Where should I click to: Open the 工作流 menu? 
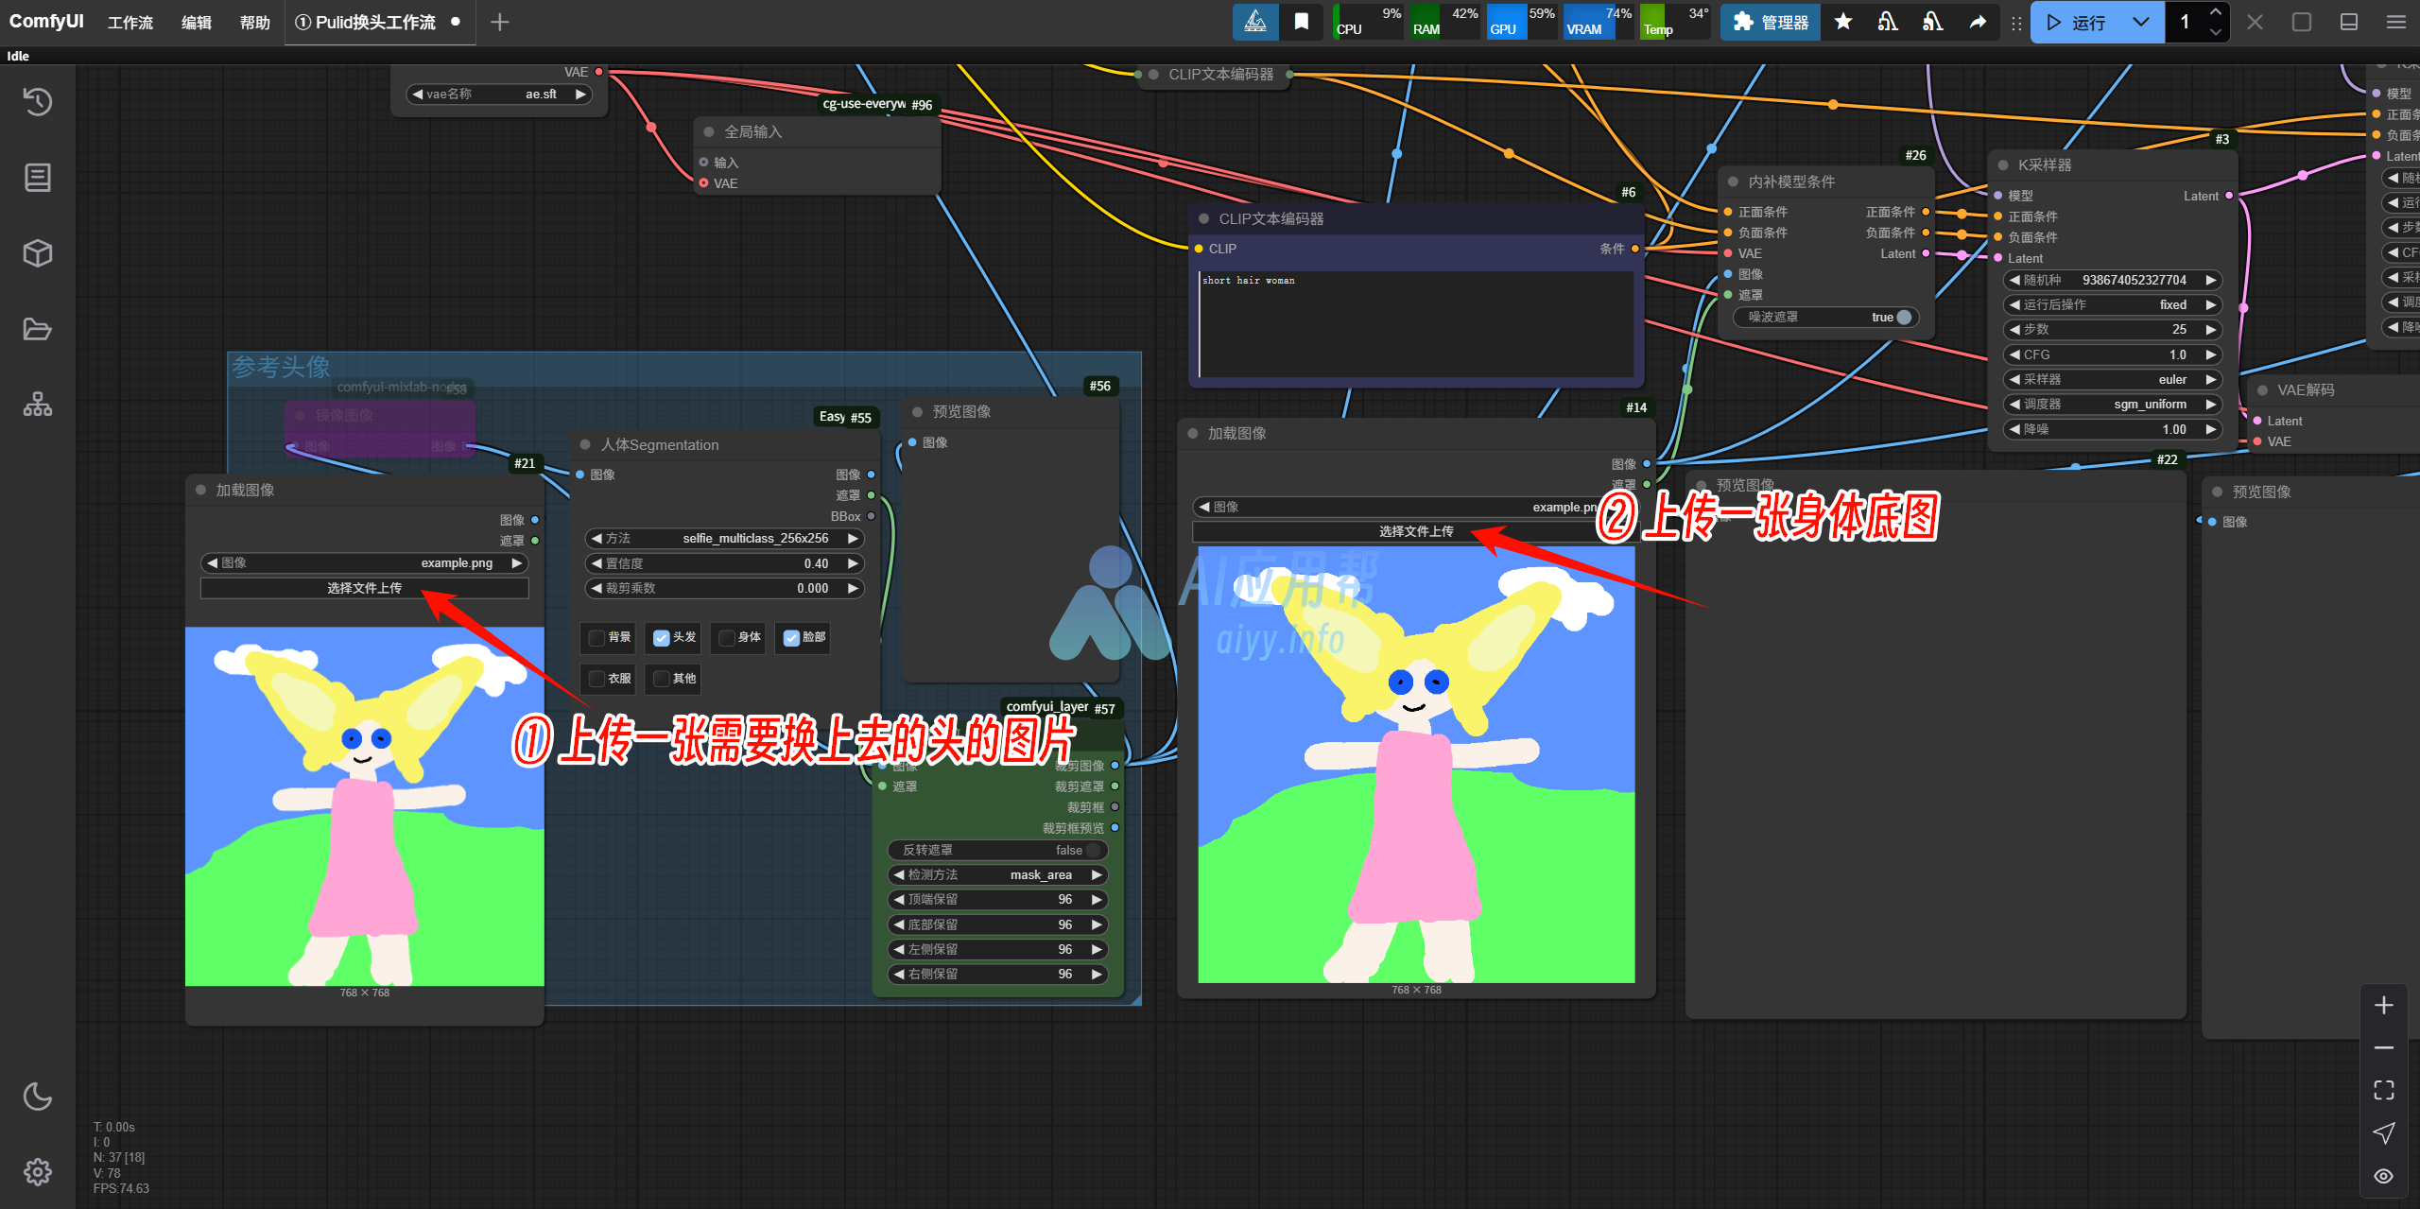point(130,22)
